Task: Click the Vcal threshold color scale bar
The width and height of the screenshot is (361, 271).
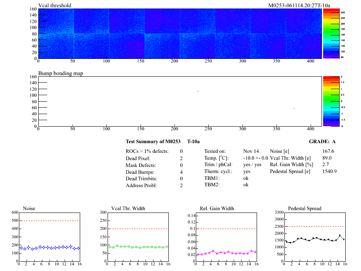Action: (x=330, y=33)
